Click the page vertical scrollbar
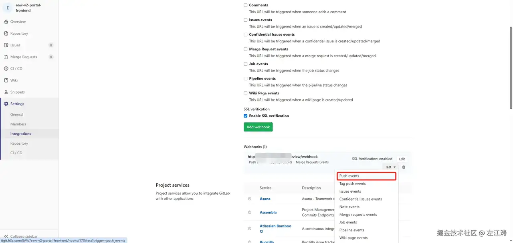The width and height of the screenshot is (513, 243). click(511, 68)
